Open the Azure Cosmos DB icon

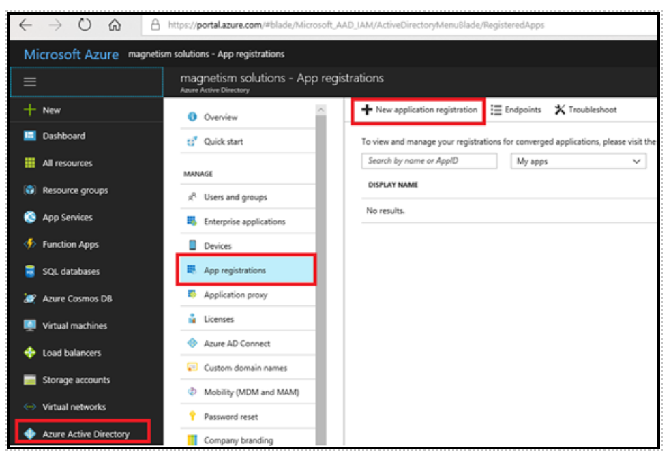coord(29,299)
